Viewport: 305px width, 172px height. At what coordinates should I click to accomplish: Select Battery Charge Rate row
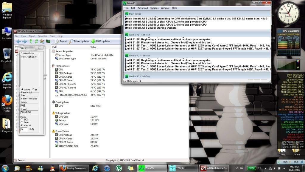pos(77,146)
